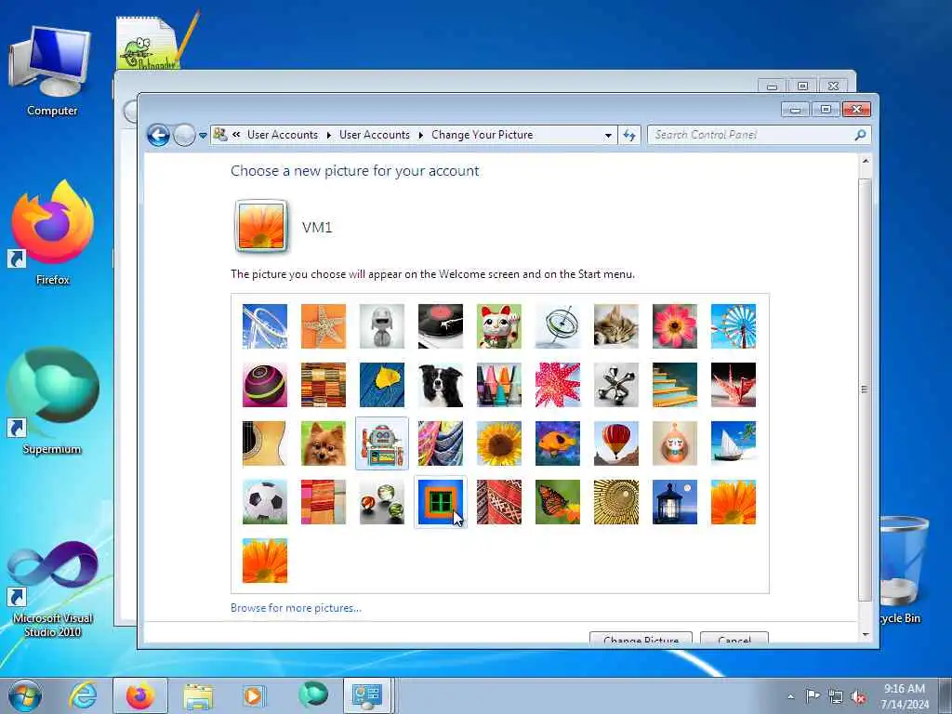Click the Action Center flag tray icon
The image size is (952, 714).
813,696
